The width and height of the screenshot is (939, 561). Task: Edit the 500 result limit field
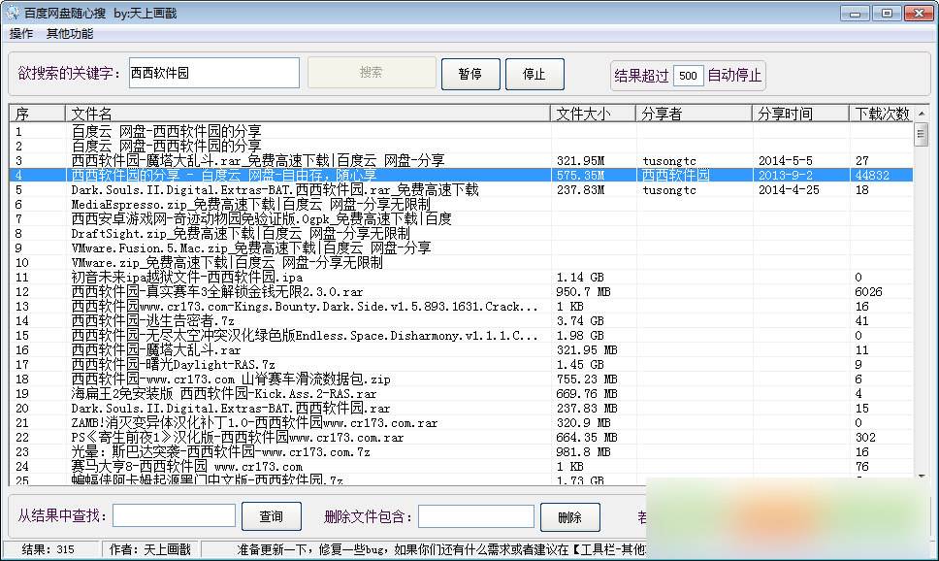687,76
